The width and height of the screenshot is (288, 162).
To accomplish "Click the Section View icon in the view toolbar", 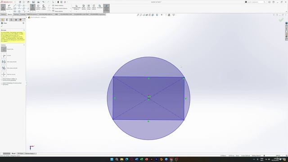I will 147,15.
